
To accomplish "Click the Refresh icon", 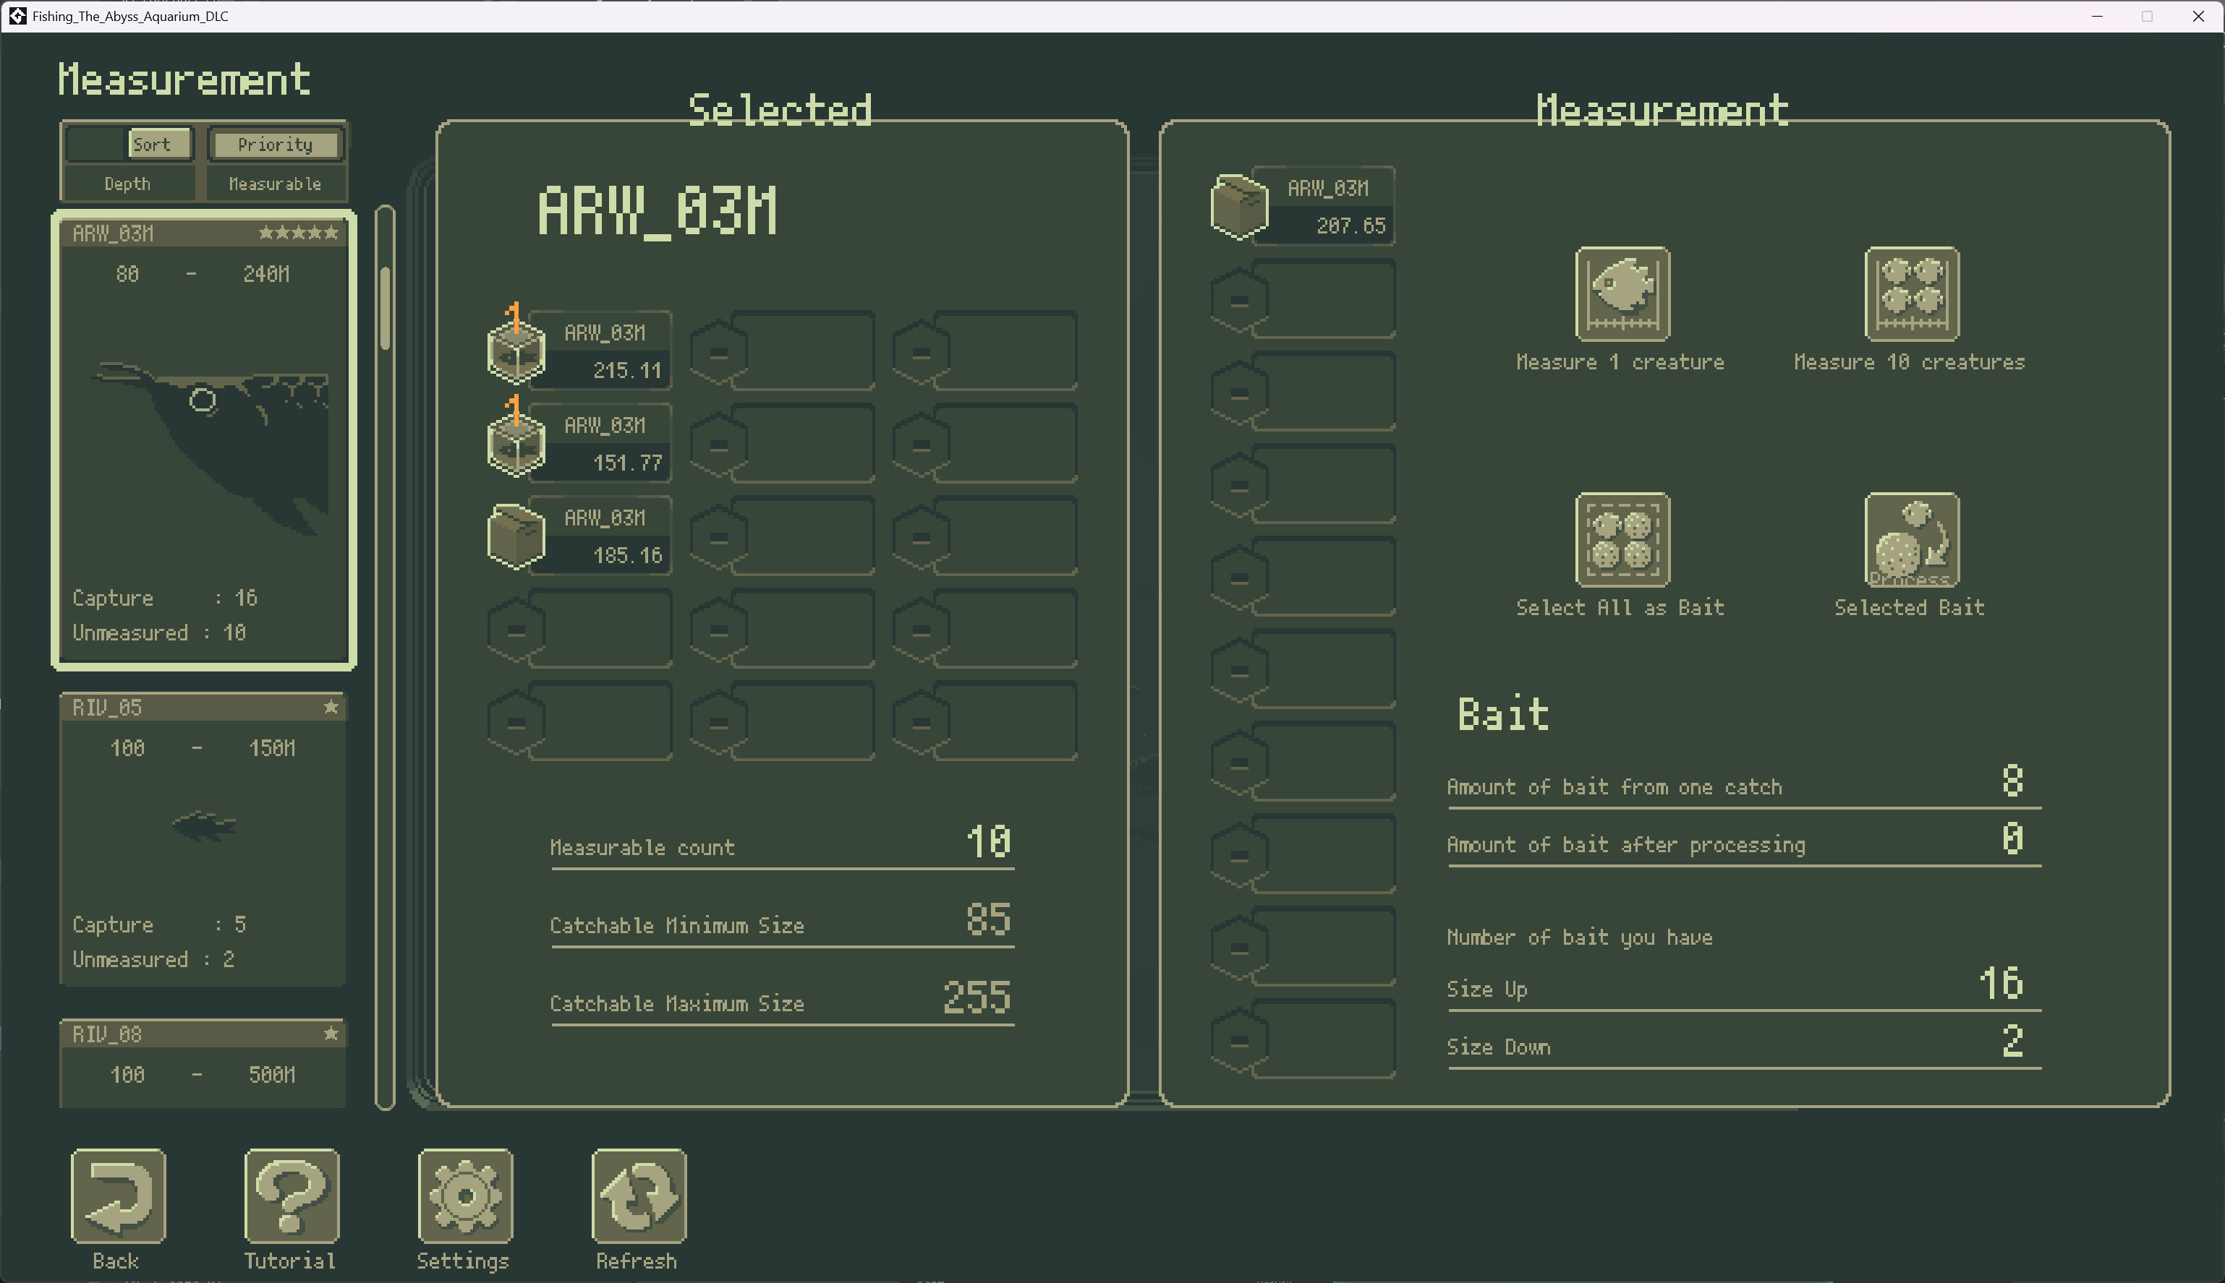I will 637,1197.
